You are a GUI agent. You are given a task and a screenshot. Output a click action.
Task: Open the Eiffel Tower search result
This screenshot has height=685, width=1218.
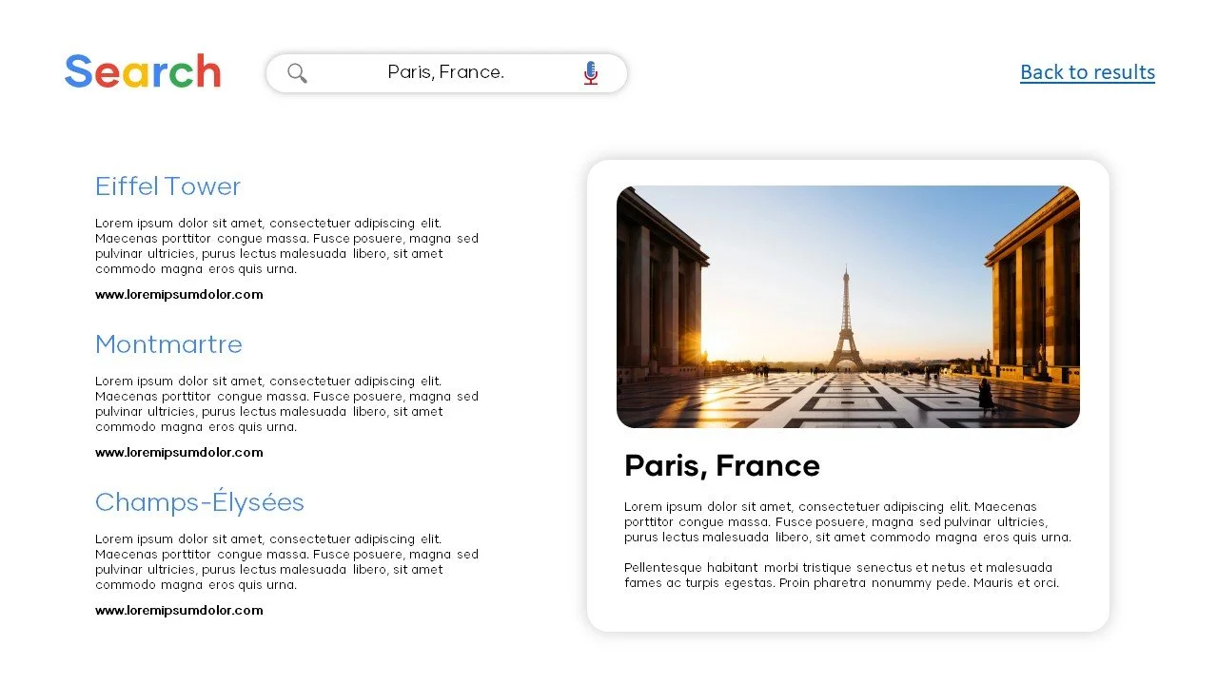tap(167, 186)
